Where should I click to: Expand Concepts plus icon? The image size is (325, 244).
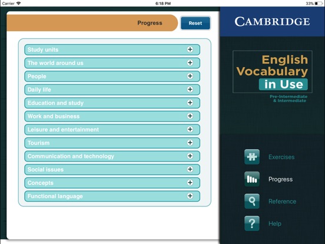tap(190, 182)
